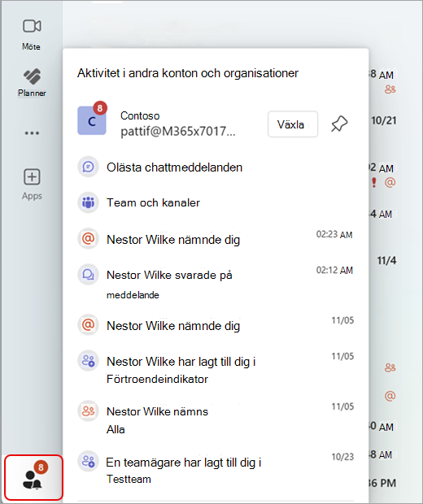Click the Contoso organization name
The height and width of the screenshot is (504, 423).
tap(140, 115)
